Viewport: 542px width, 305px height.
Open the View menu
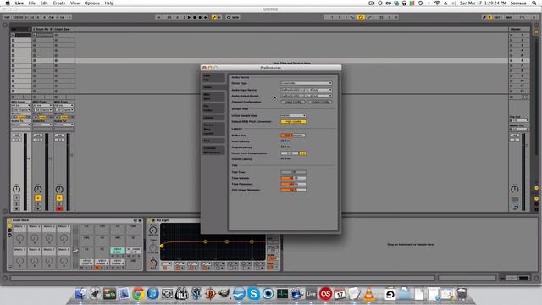pos(75,3)
